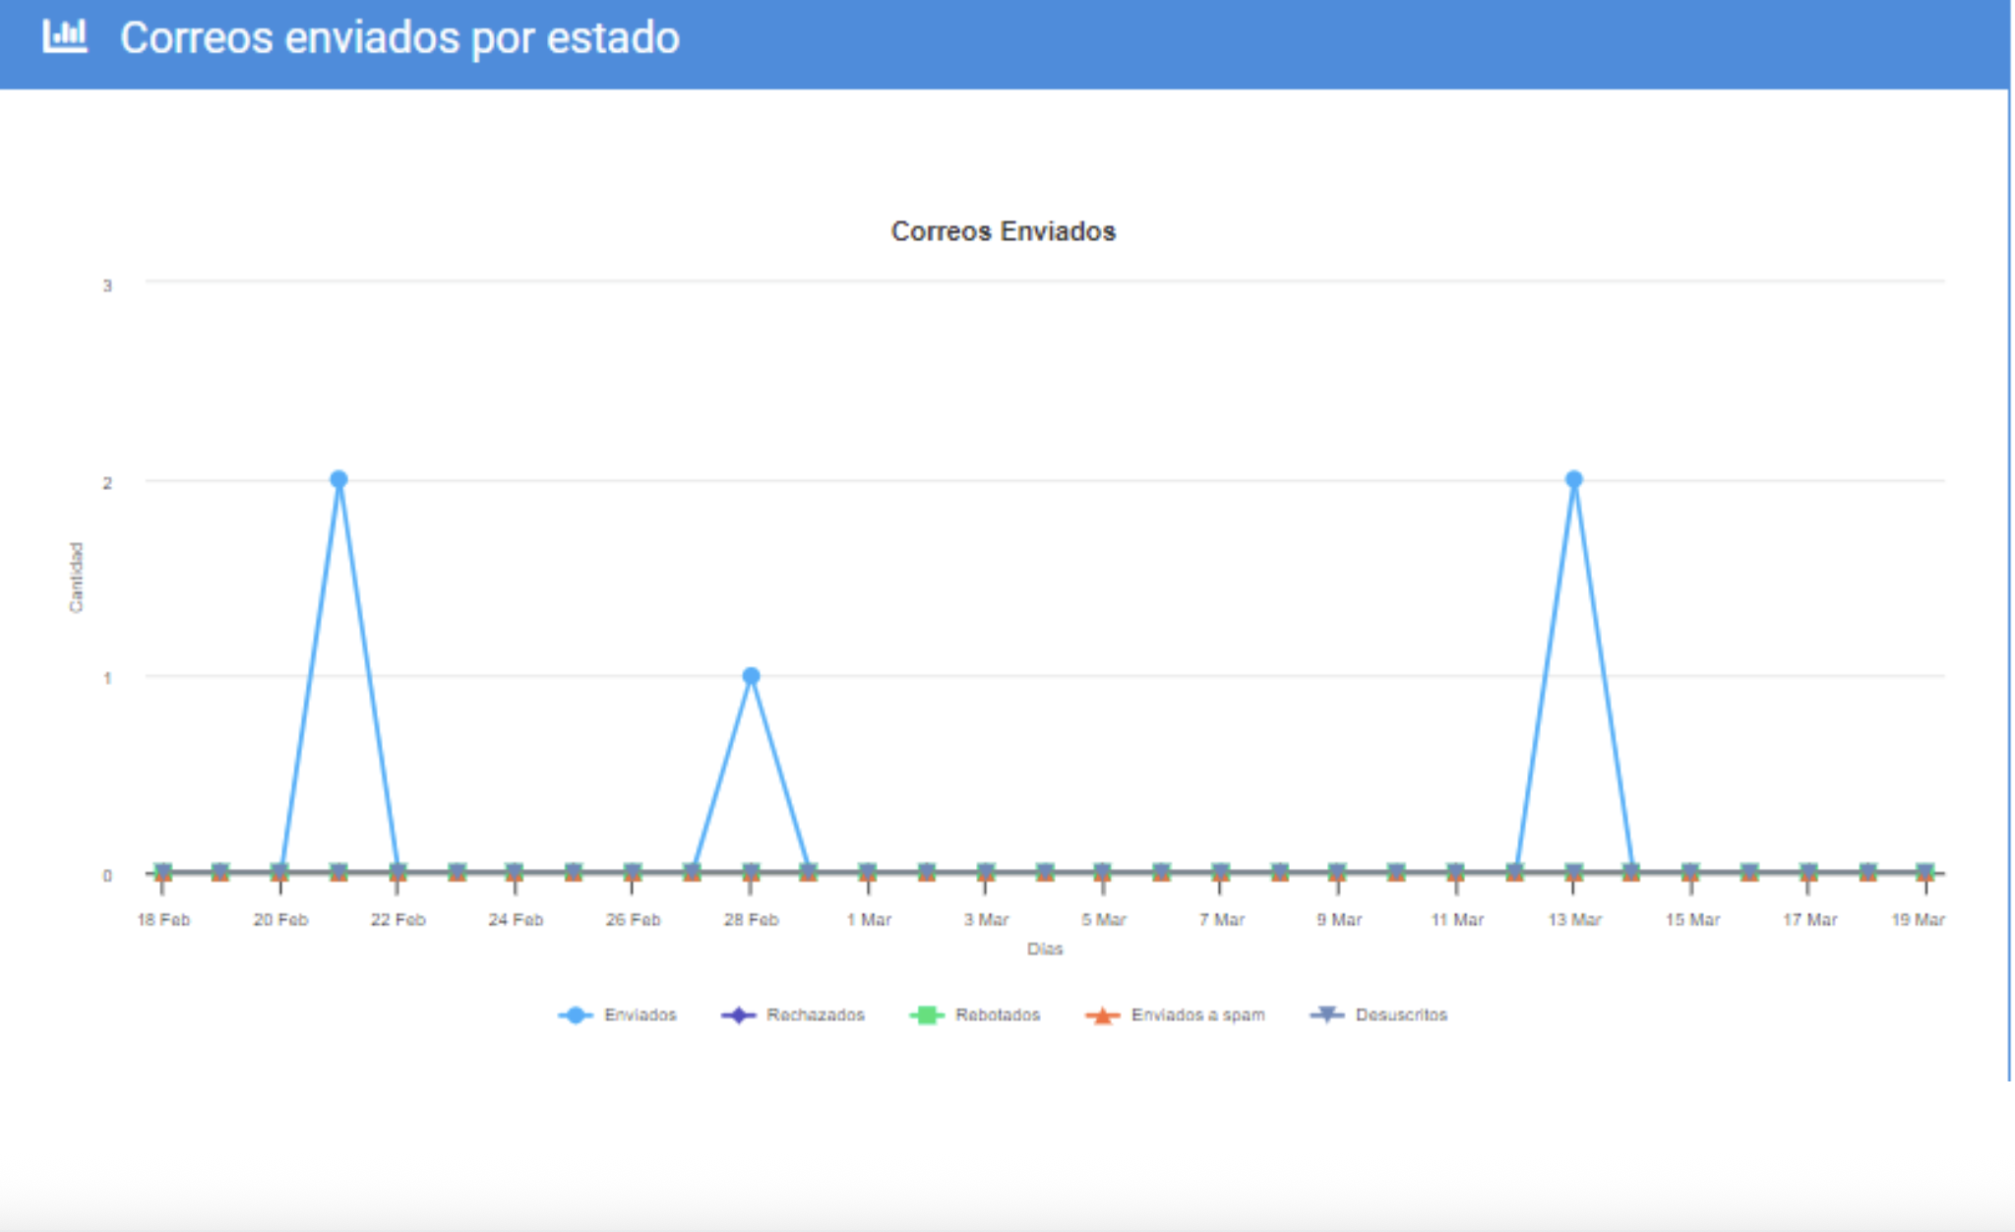Click the Rechazados diamond legend marker
The image size is (2015, 1232).
click(738, 1015)
